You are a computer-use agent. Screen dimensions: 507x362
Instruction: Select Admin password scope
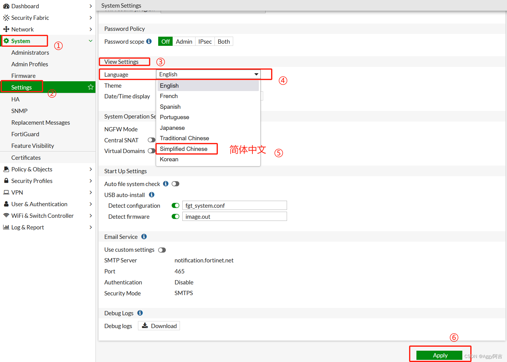coord(184,41)
